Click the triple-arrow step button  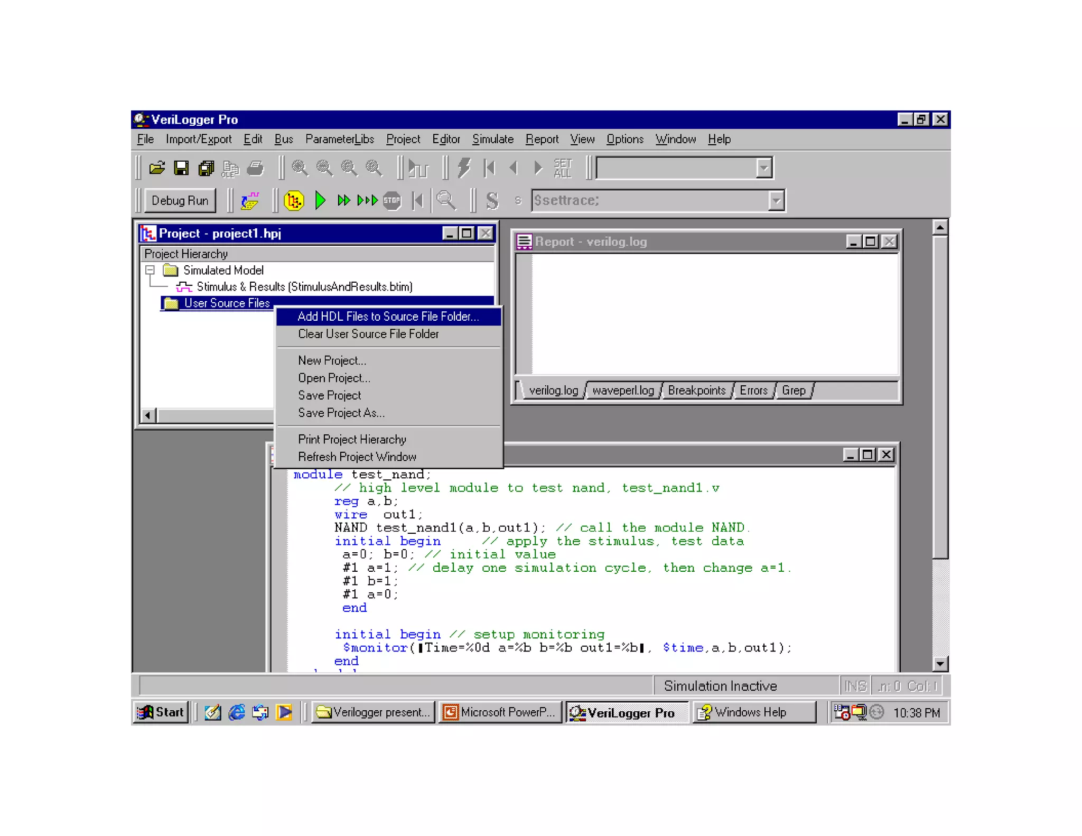[367, 200]
